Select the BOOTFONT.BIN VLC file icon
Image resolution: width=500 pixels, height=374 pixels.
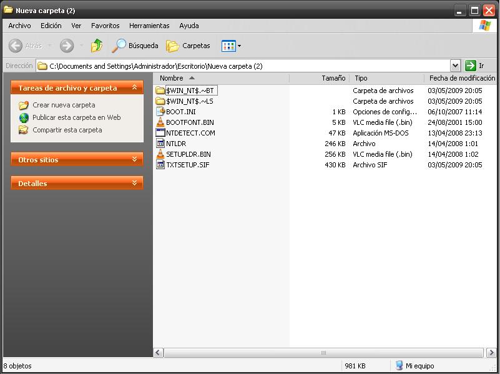(x=160, y=122)
